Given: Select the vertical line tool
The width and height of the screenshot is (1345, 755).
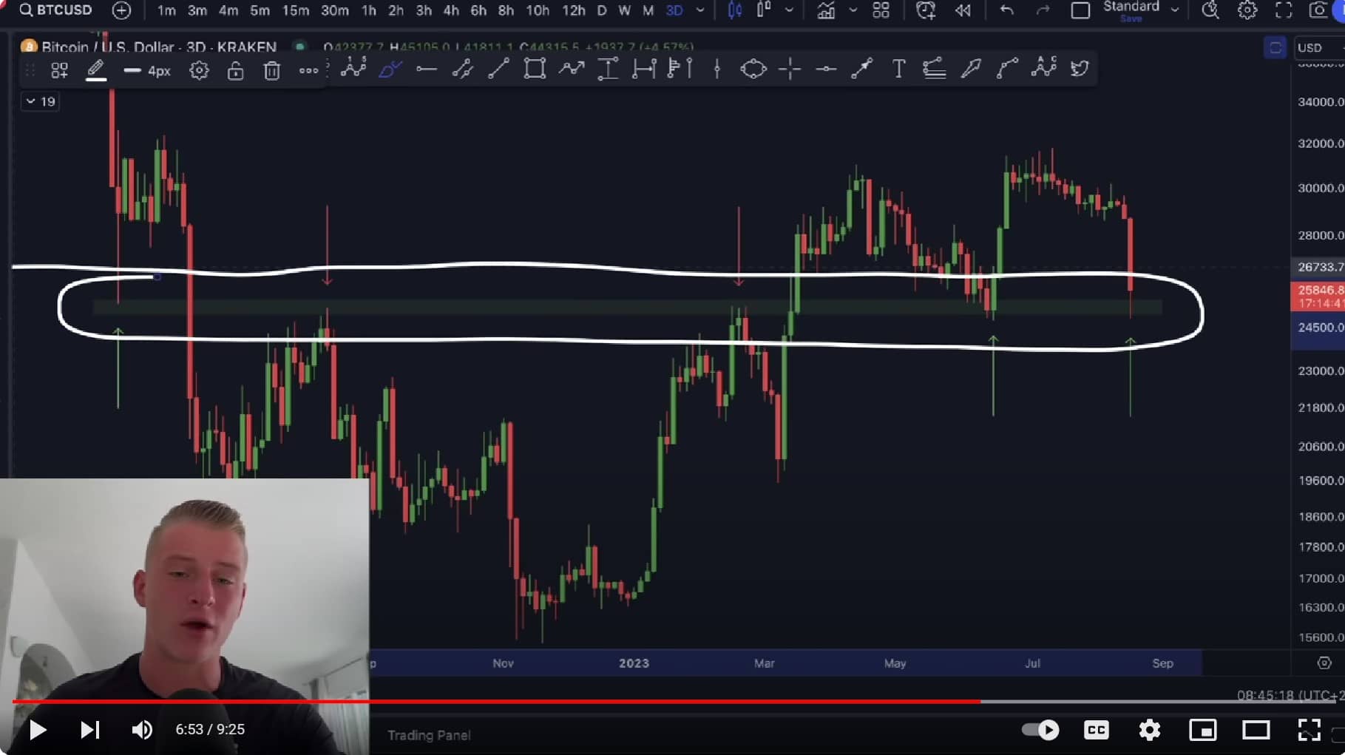Looking at the screenshot, I should [716, 70].
